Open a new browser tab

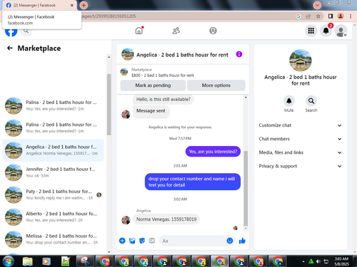[84, 5]
